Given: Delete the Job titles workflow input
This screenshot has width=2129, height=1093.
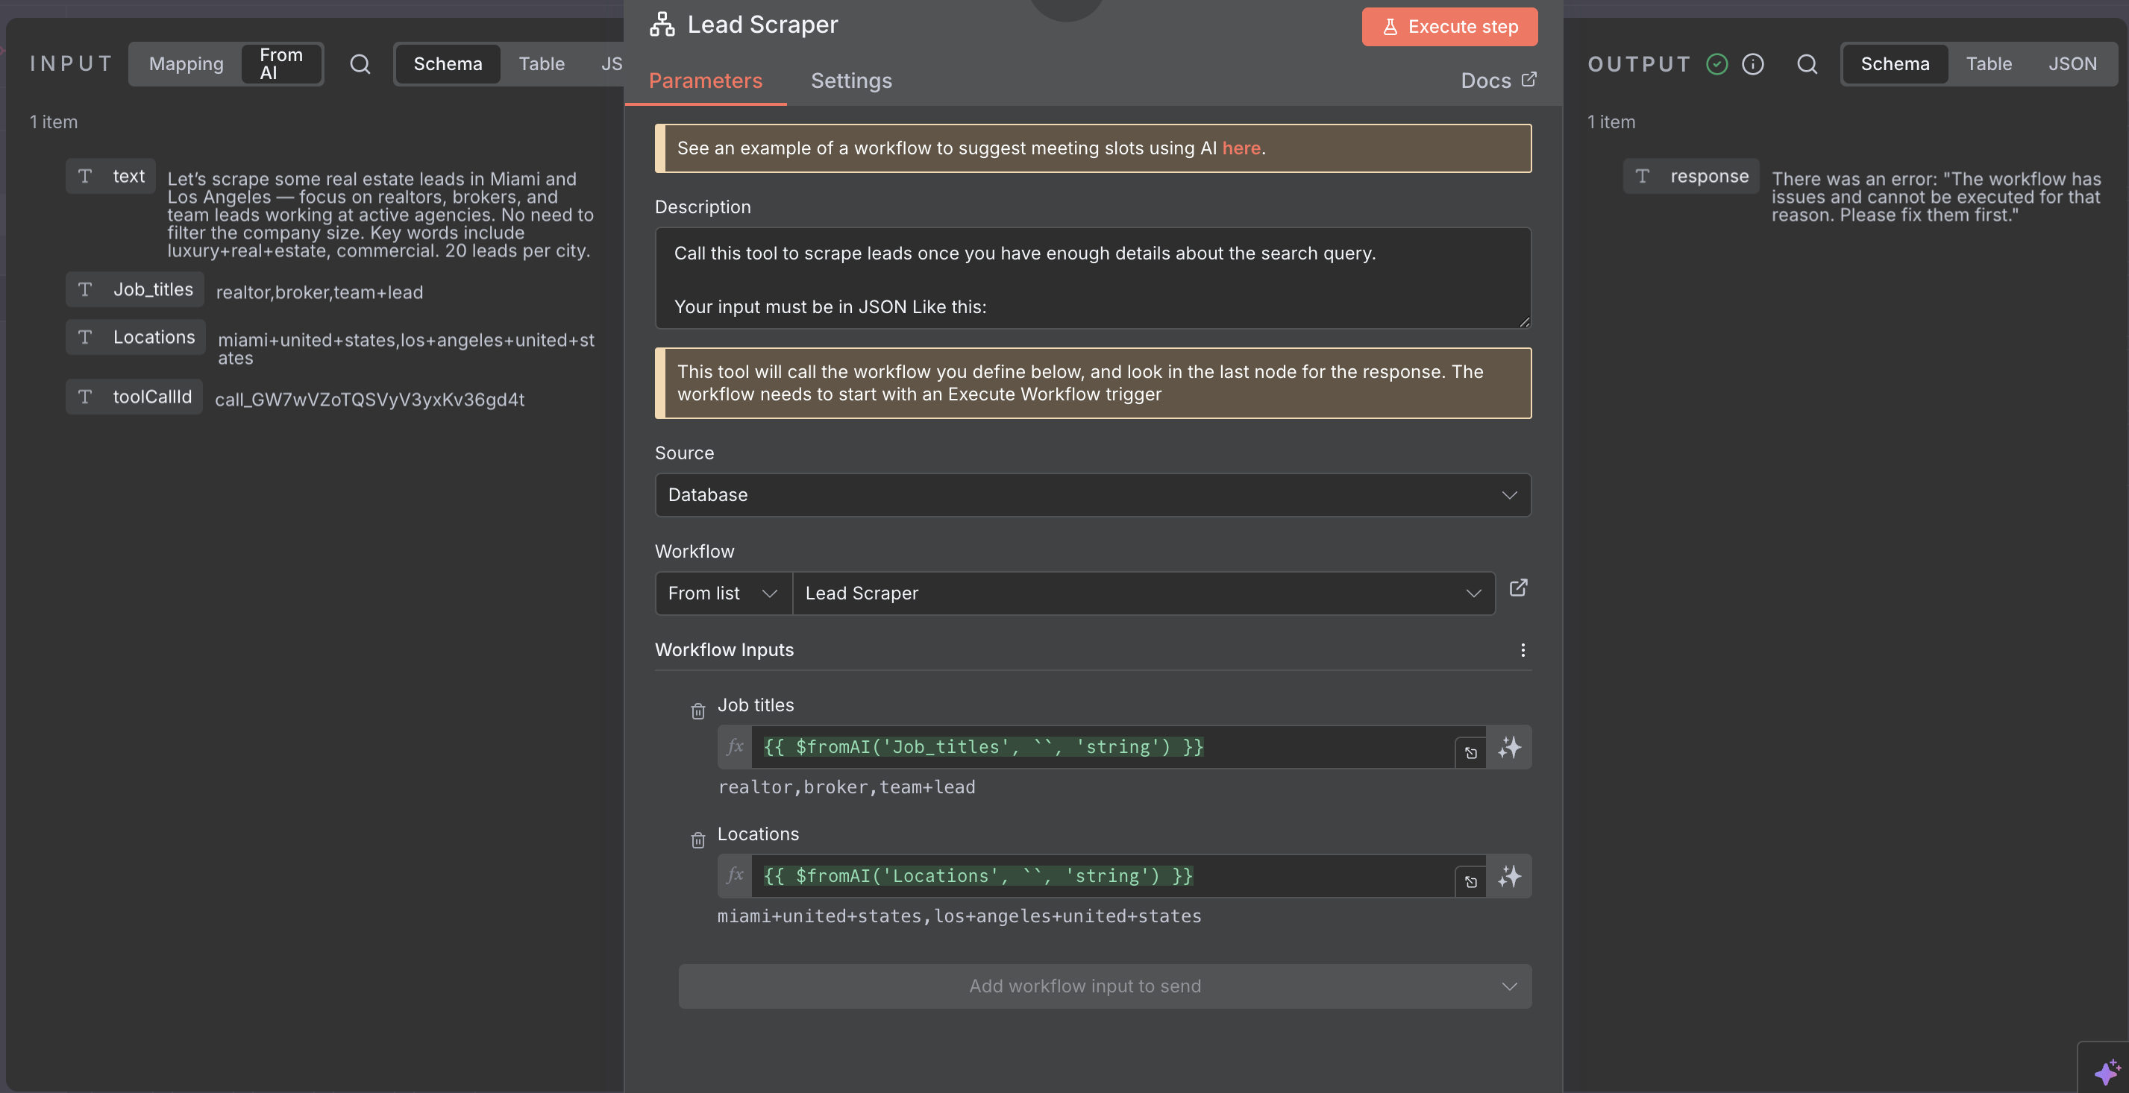Looking at the screenshot, I should click(x=697, y=711).
